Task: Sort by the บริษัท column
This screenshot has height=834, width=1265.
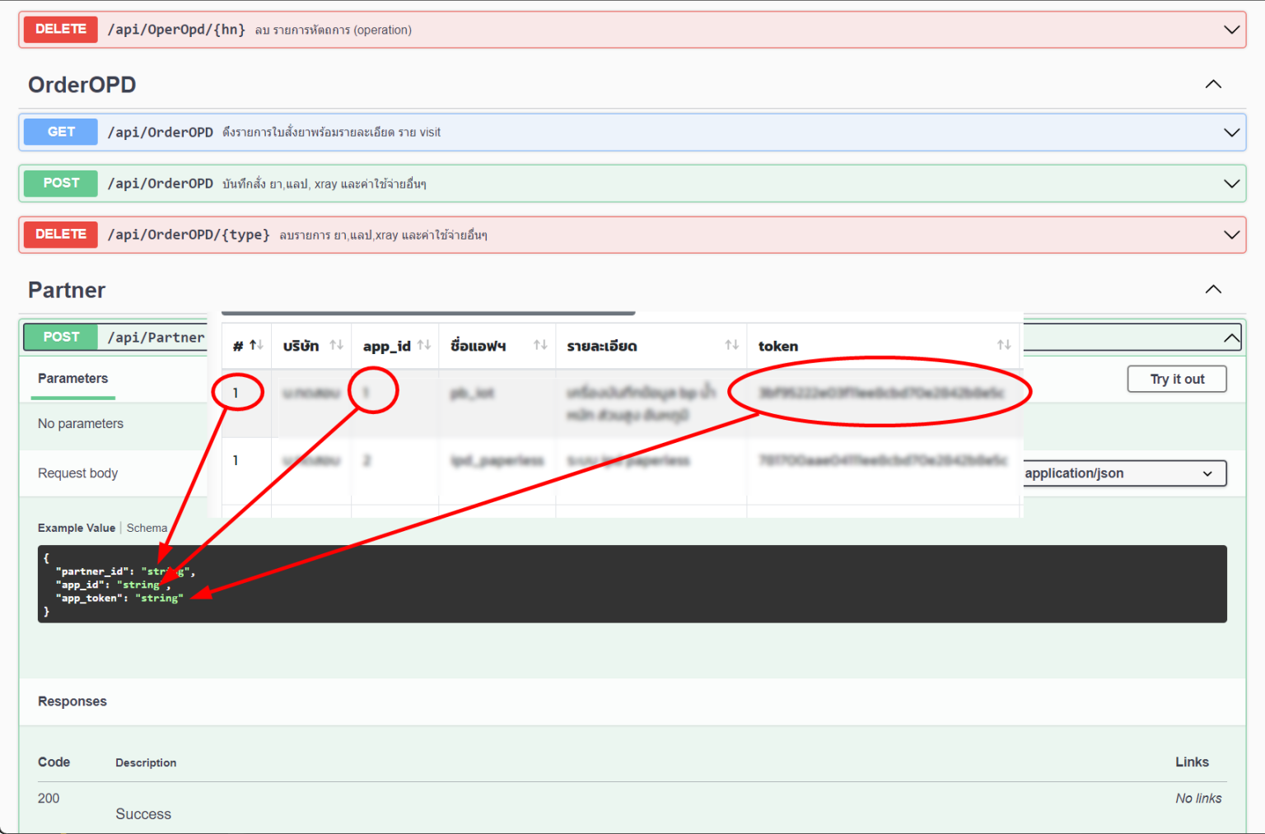Action: [338, 345]
